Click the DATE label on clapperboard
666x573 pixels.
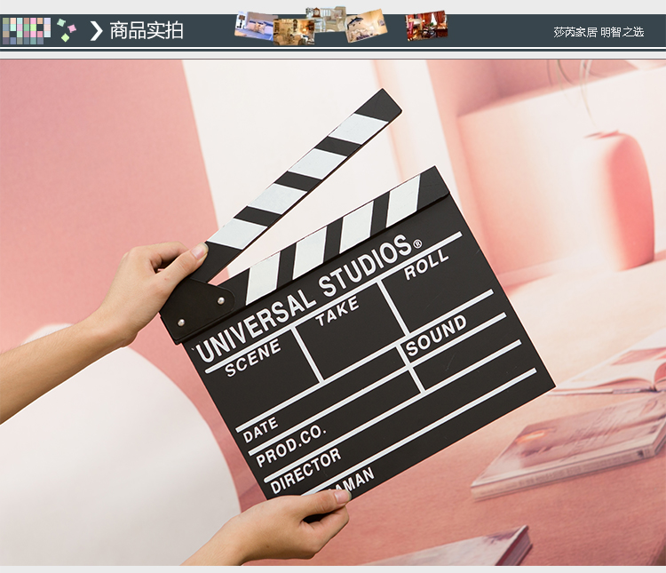[260, 429]
